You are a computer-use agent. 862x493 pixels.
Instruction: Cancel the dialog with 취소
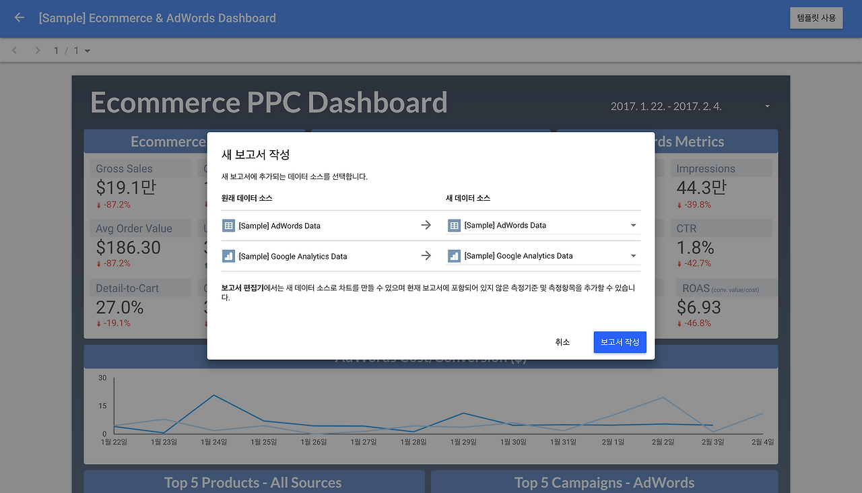(562, 342)
